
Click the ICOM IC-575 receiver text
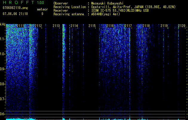(x=120, y=10)
